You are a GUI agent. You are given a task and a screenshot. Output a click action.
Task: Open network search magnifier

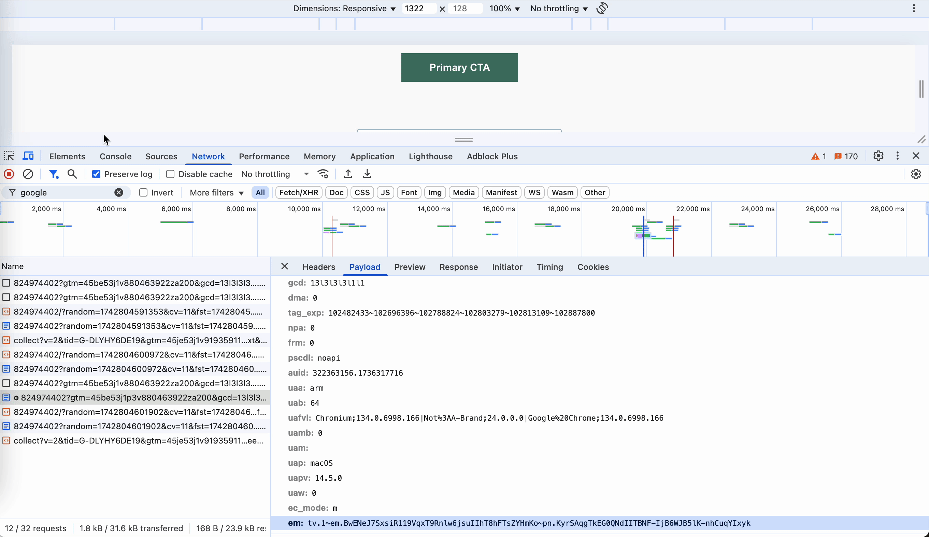coord(72,174)
